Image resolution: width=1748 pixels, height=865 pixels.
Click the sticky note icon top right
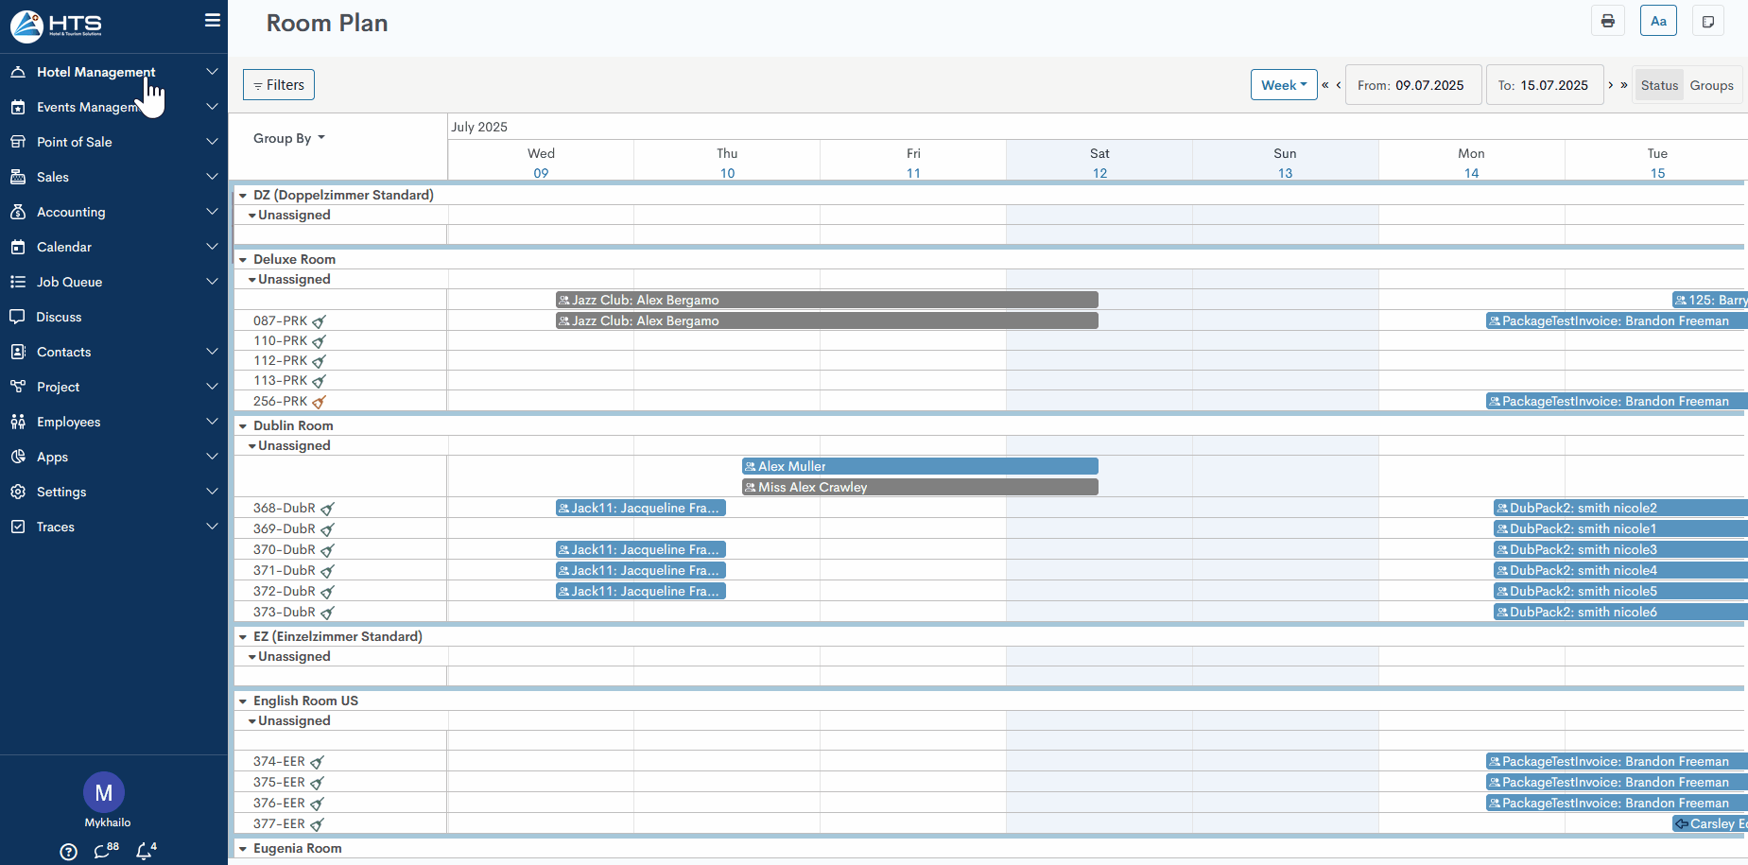pyautogui.click(x=1707, y=21)
